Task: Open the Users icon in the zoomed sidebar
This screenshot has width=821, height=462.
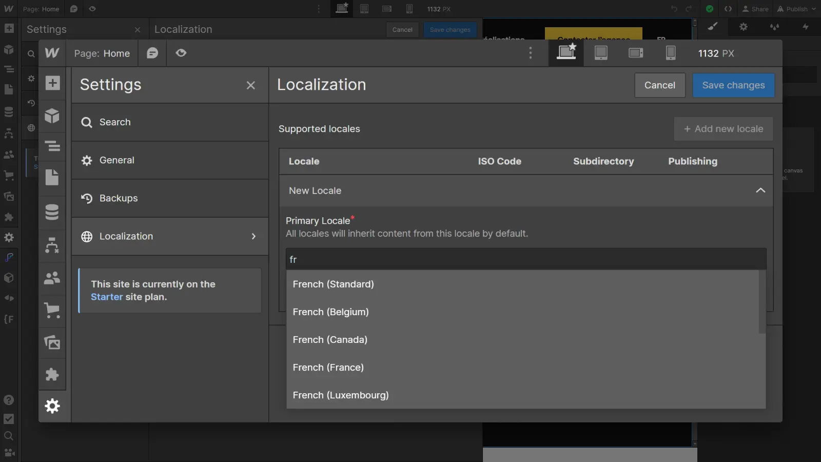Action: (52, 278)
